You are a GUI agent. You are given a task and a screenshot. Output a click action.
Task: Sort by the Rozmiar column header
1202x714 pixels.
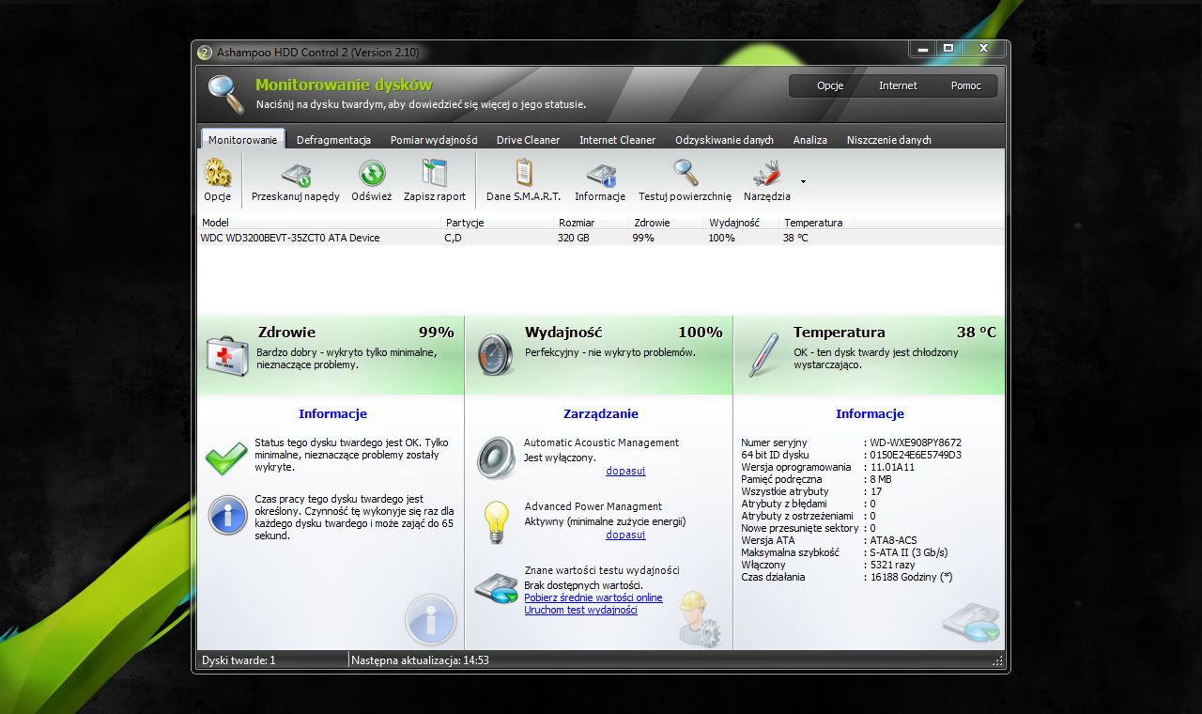coord(592,223)
